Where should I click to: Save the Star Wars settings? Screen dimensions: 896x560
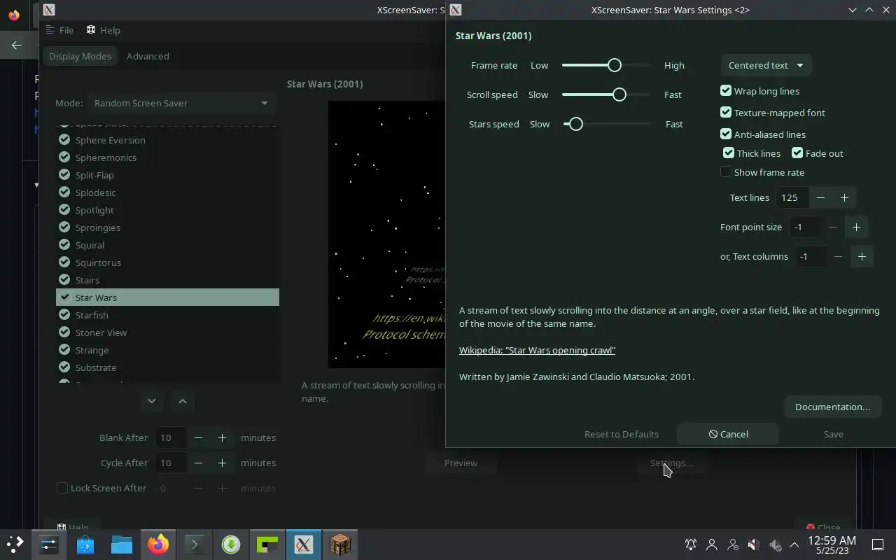coord(833,434)
